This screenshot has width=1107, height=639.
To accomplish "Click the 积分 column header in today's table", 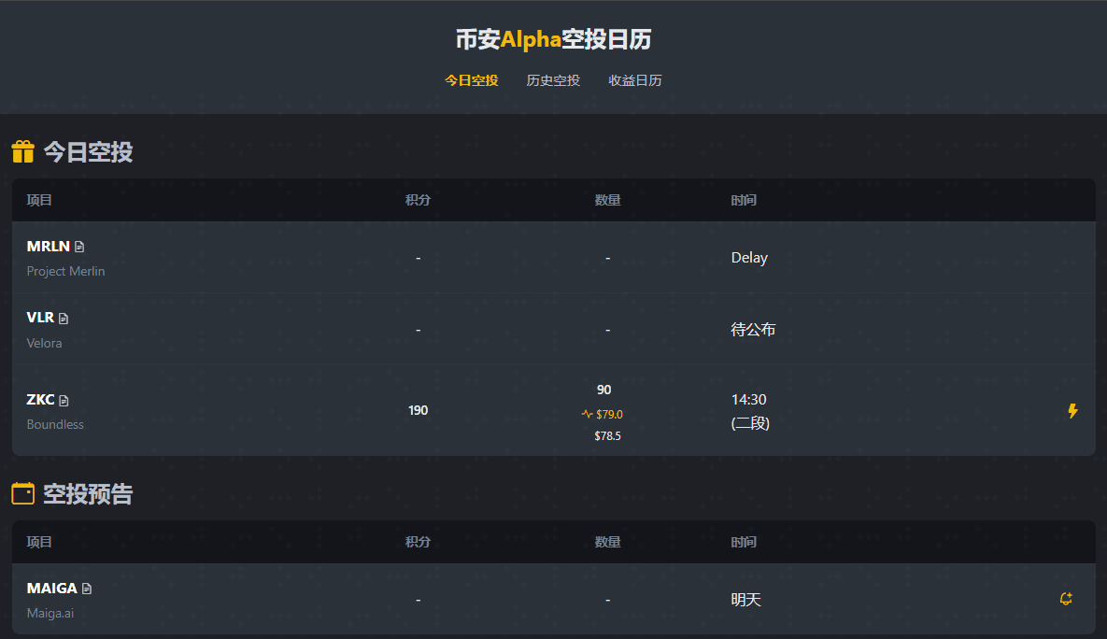I will pyautogui.click(x=418, y=200).
